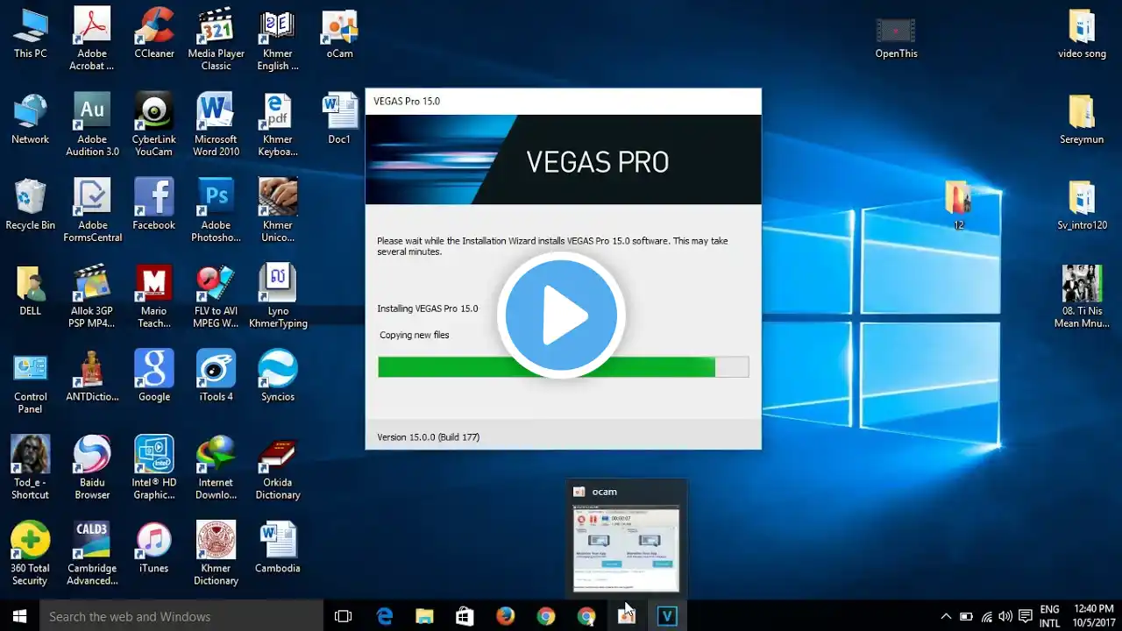Select the Google desktop shortcut
The width and height of the screenshot is (1122, 631).
(153, 377)
